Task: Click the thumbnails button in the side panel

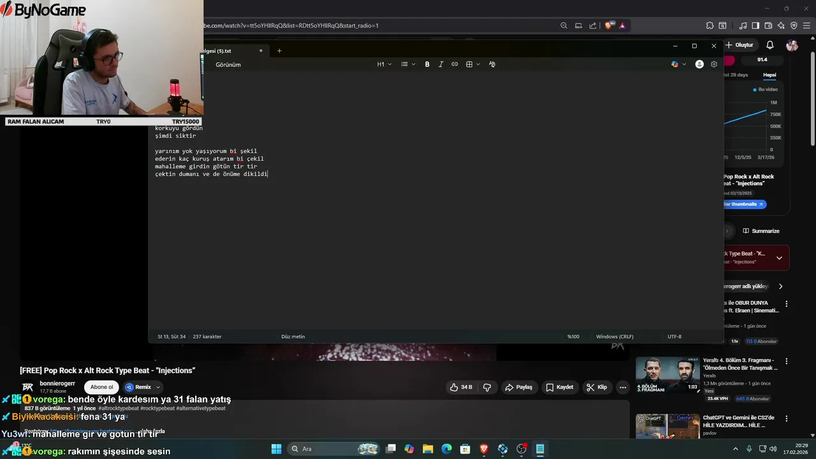Action: pyautogui.click(x=745, y=204)
